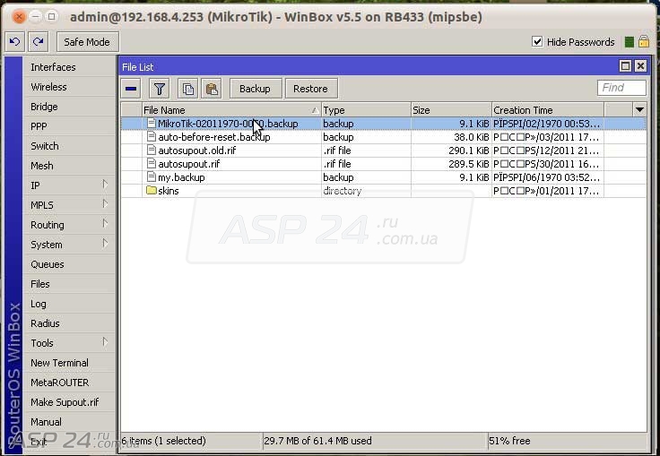The width and height of the screenshot is (660, 456).
Task: Maximize the File List window
Action: click(626, 66)
